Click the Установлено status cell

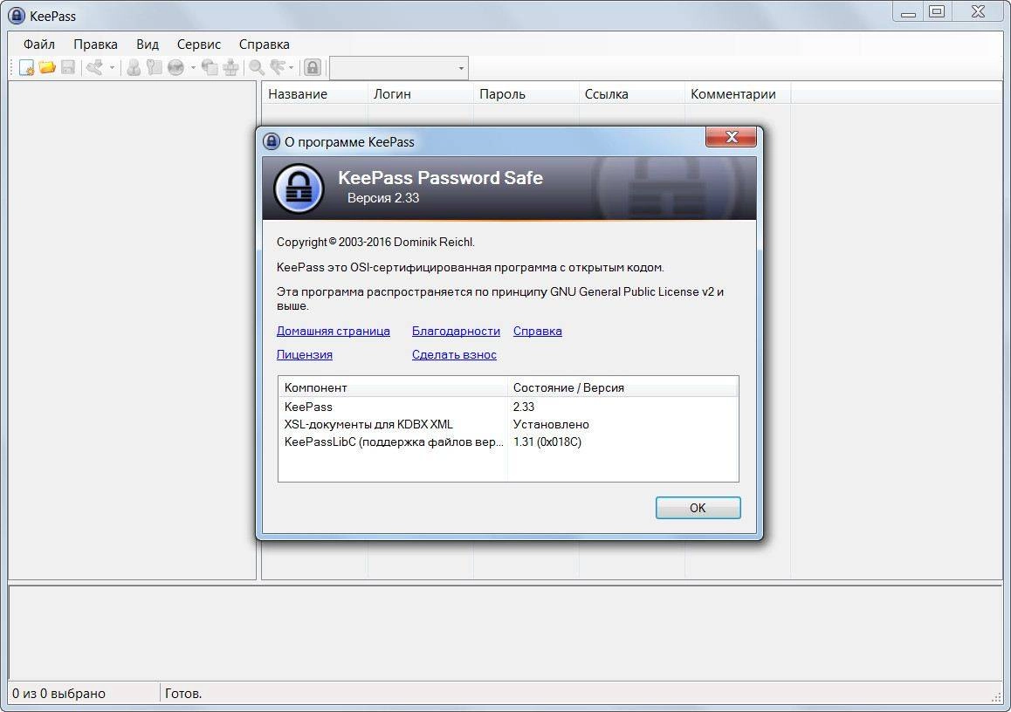(551, 424)
